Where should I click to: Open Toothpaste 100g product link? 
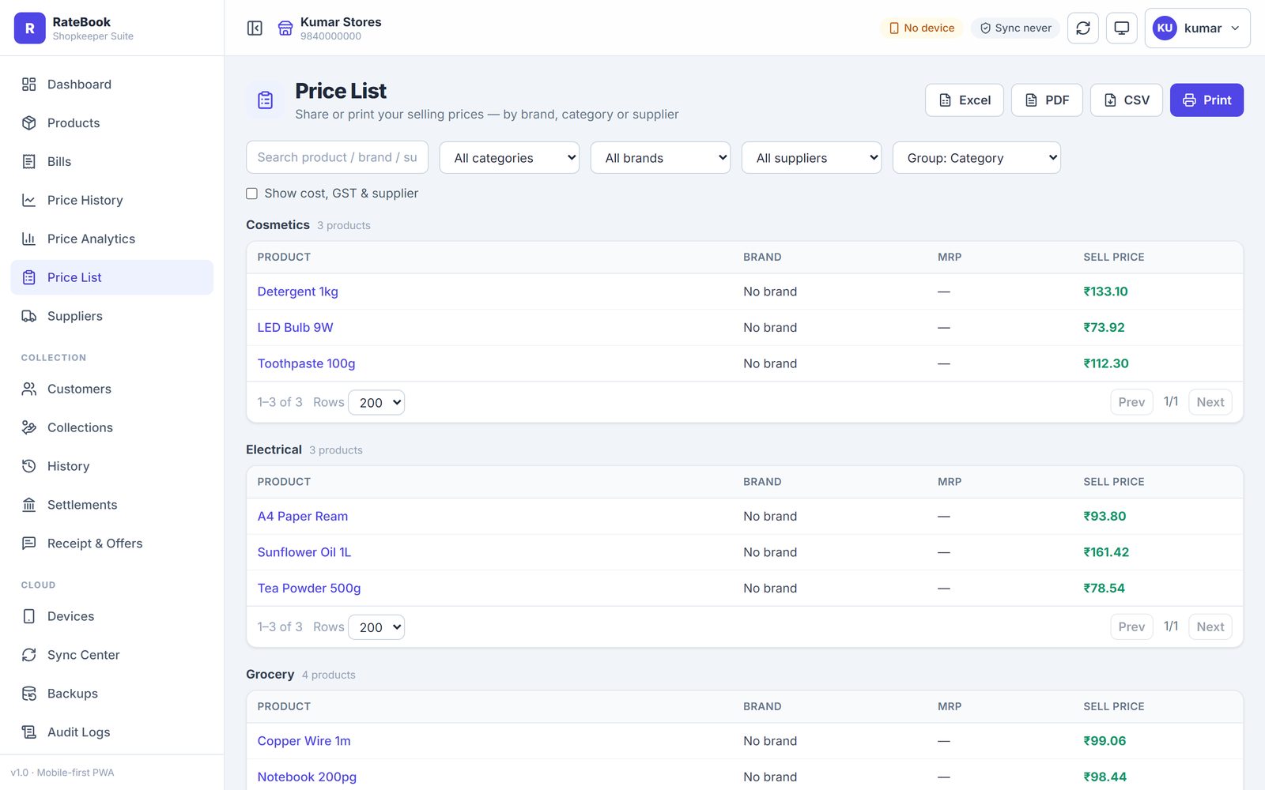(306, 363)
